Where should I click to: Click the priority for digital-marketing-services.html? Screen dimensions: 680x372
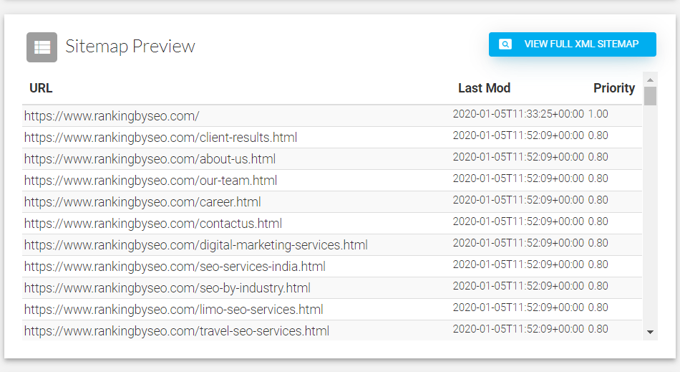598,243
